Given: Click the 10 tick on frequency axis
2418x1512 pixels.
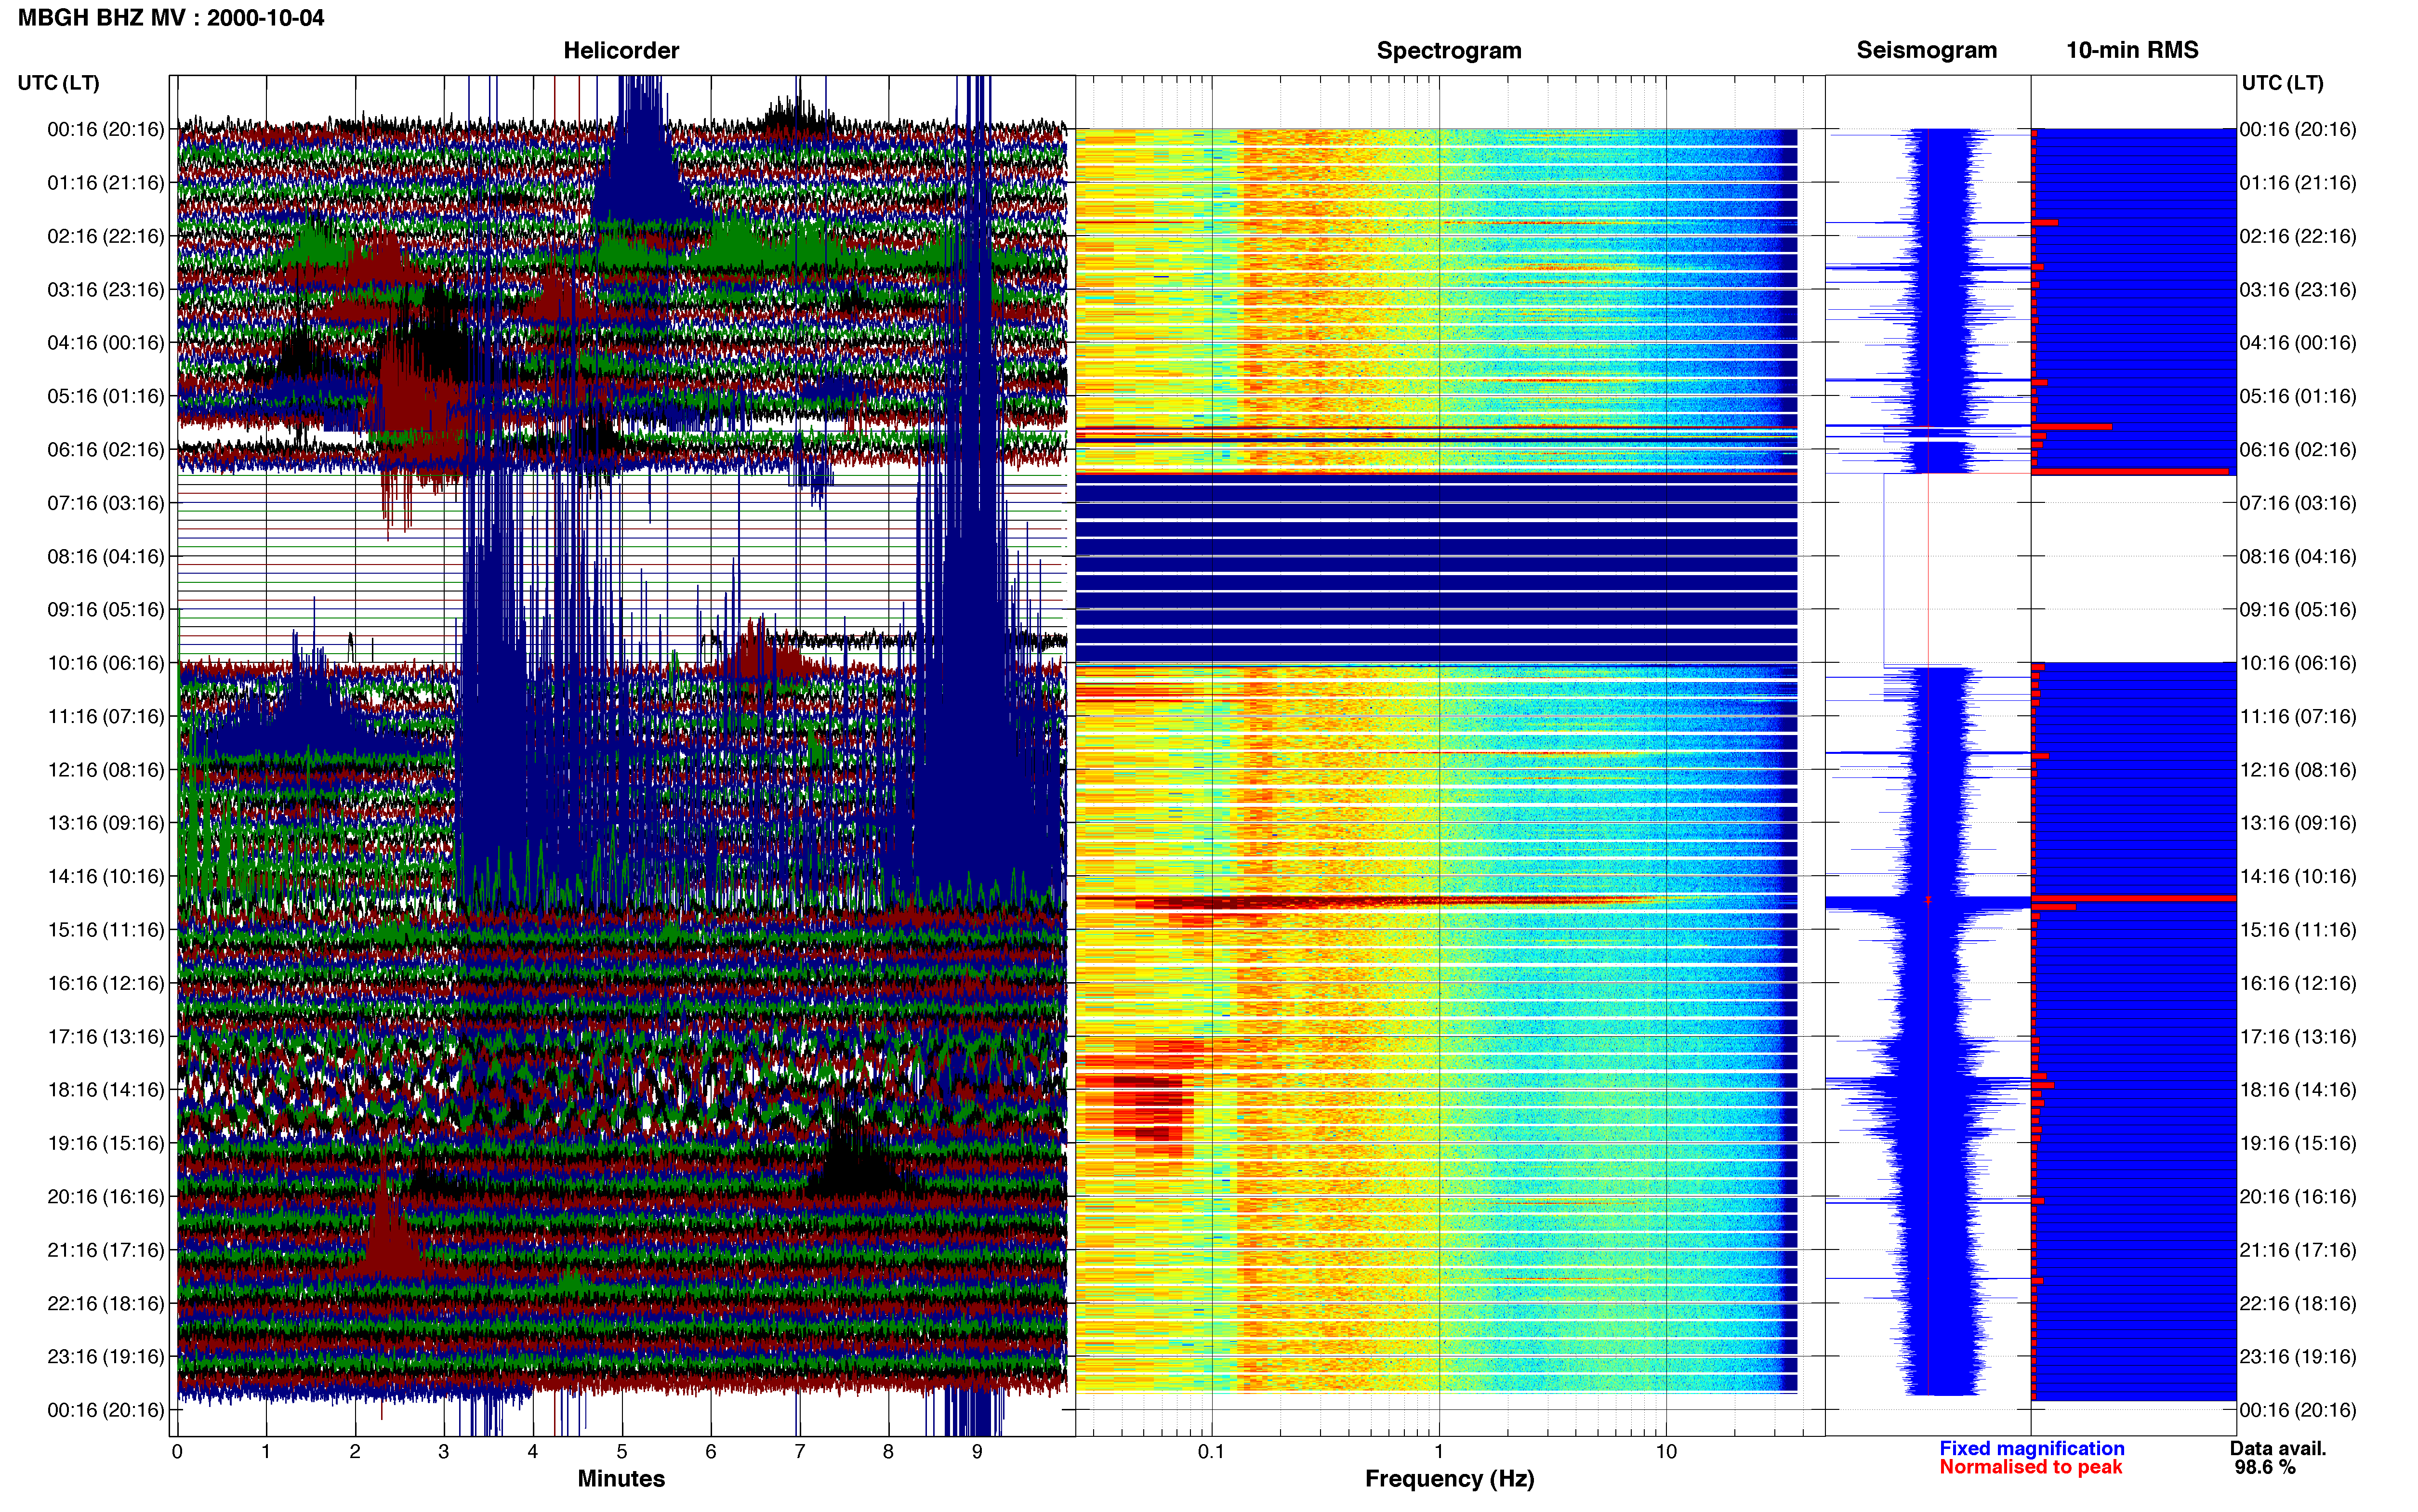Looking at the screenshot, I should (x=1666, y=1452).
